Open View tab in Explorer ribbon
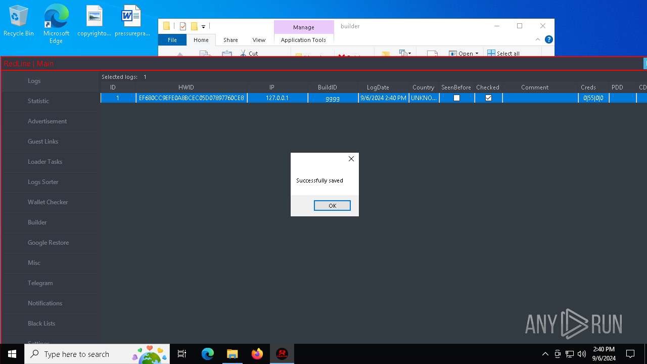Screen dimensions: 647x364 [x=259, y=40]
